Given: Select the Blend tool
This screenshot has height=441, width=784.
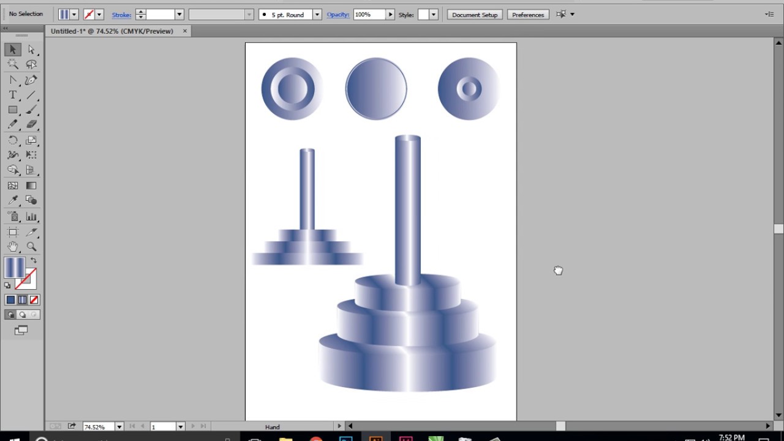Looking at the screenshot, I should (x=31, y=200).
